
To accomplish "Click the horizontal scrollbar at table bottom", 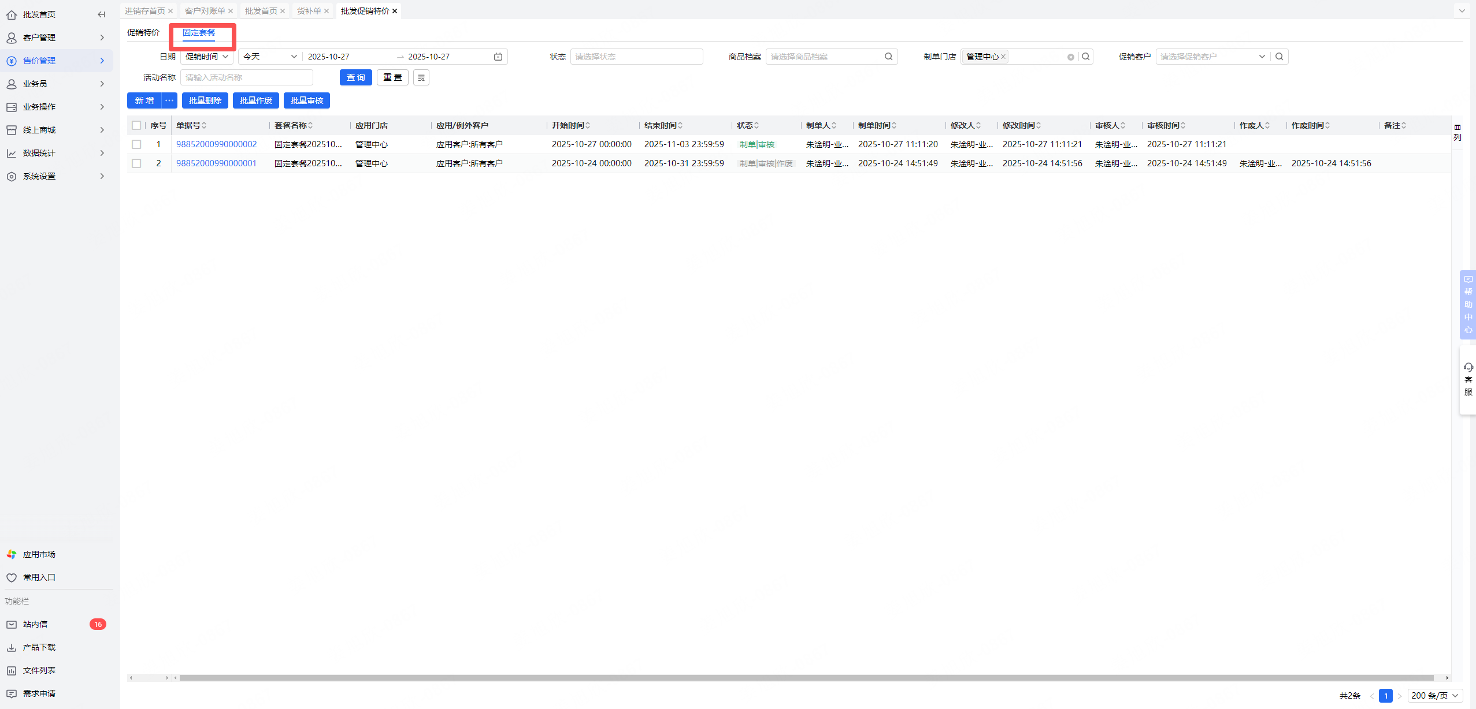I will (806, 678).
